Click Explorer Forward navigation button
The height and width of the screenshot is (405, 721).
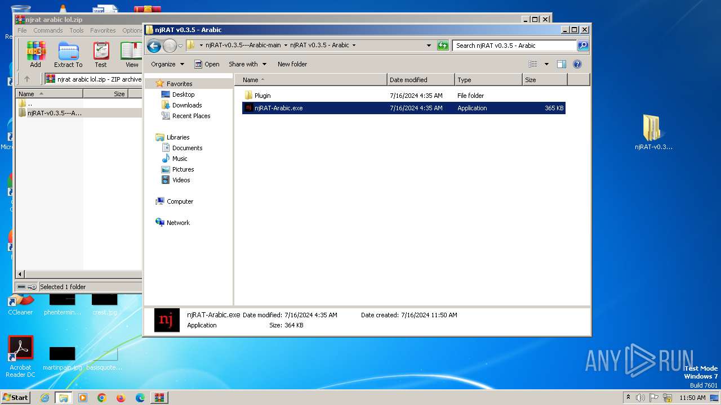170,46
